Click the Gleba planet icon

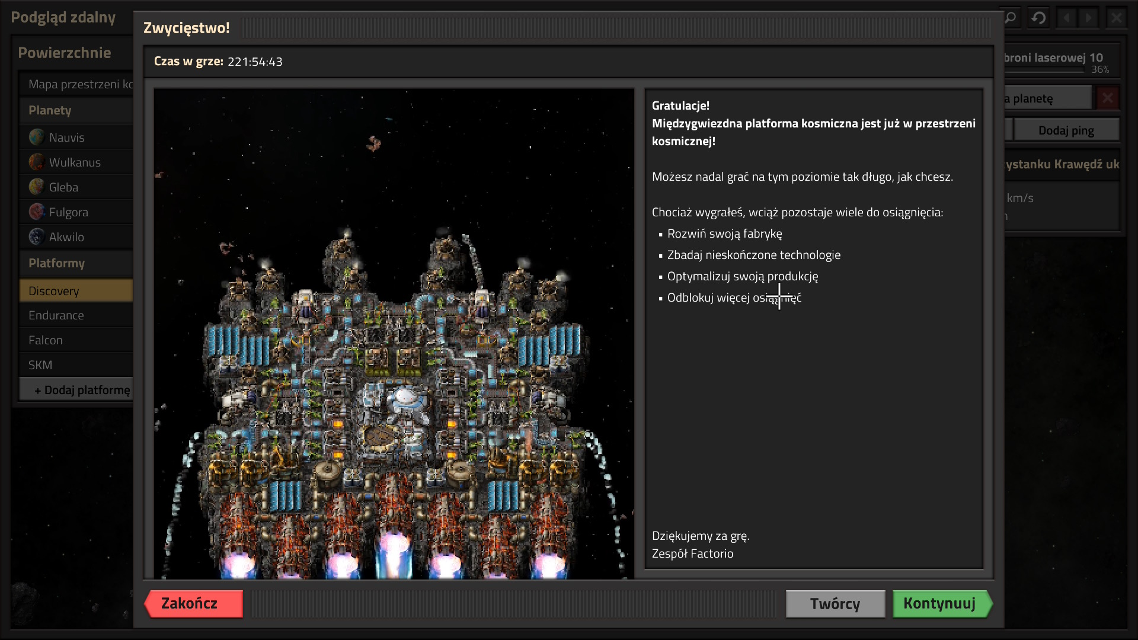tap(37, 187)
